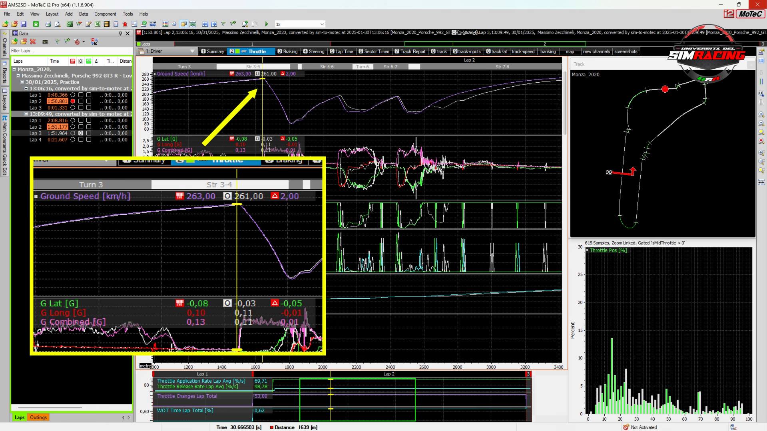767x431 pixels.
Task: Pin the Data panel with pushpin icon
Action: pyautogui.click(x=120, y=34)
